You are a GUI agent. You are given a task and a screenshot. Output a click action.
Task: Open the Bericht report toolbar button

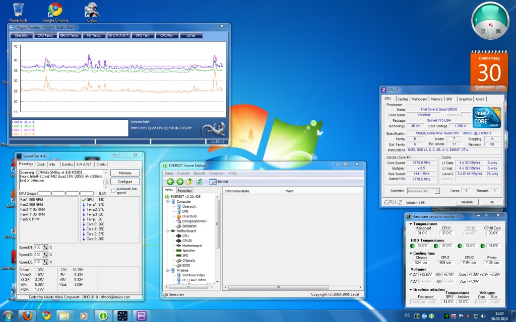(x=219, y=181)
